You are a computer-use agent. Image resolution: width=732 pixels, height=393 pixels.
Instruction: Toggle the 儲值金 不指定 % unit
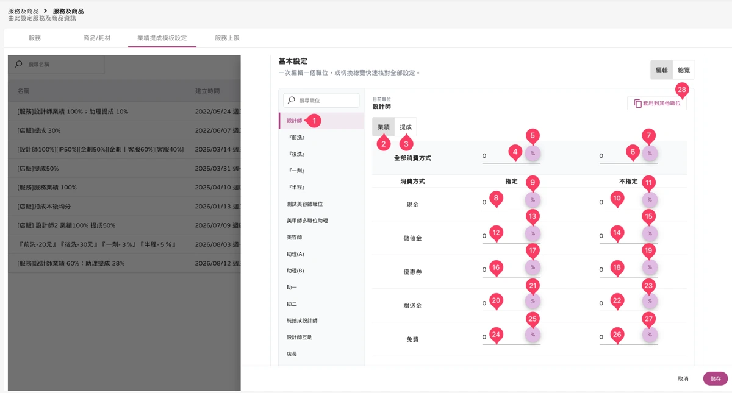650,233
